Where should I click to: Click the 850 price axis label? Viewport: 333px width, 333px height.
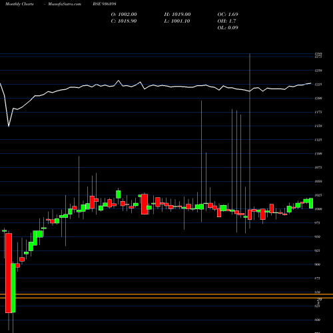[x=318, y=292]
